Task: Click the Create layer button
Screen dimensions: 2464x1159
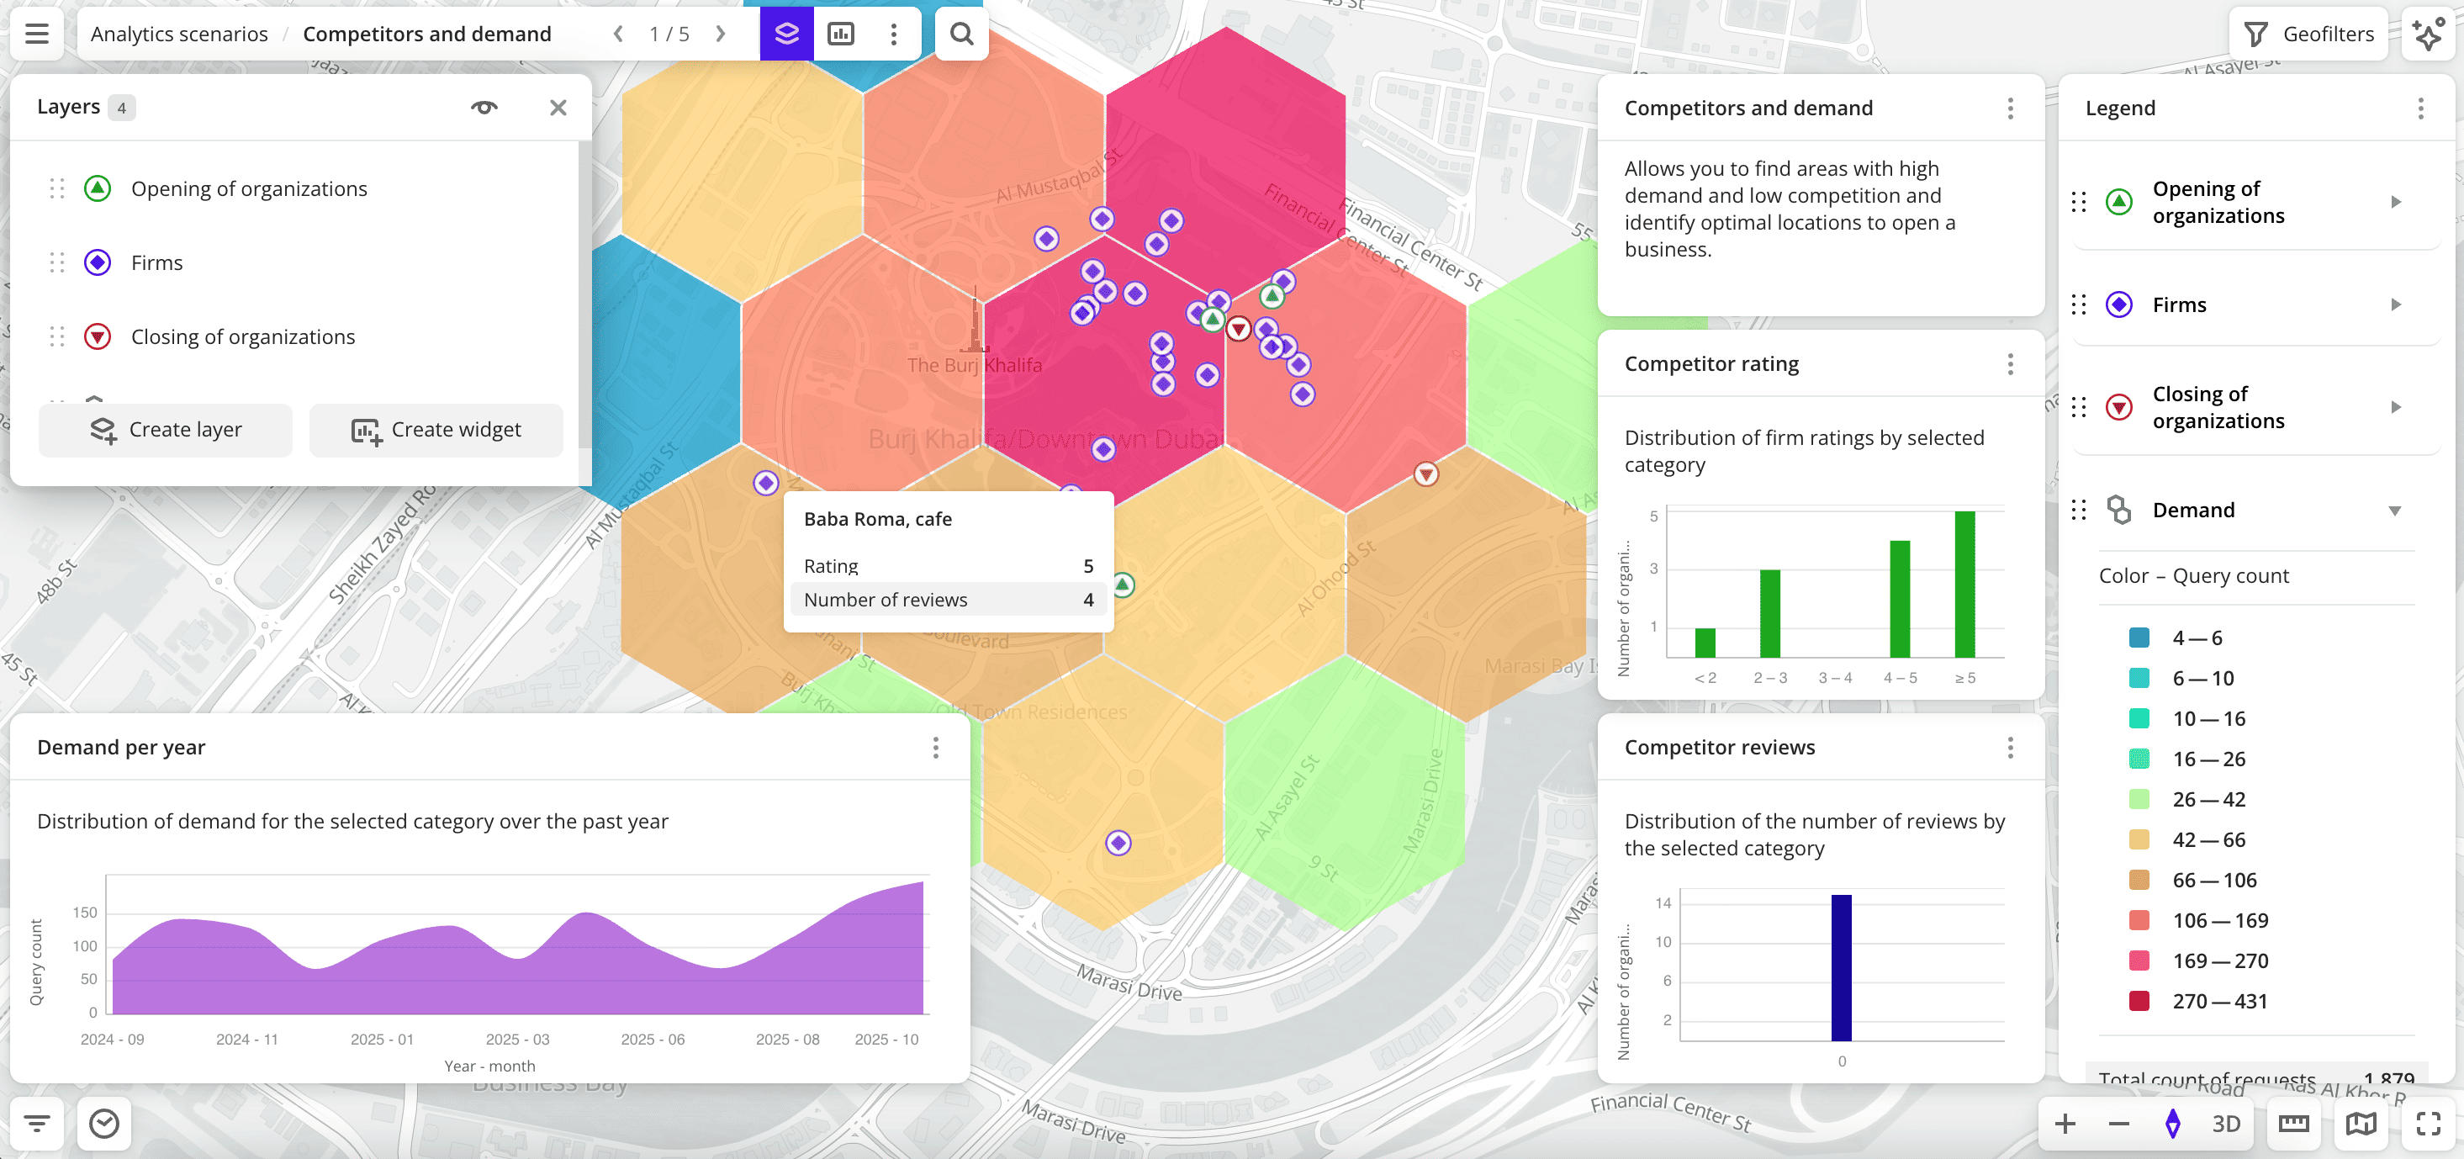Action: [x=166, y=429]
